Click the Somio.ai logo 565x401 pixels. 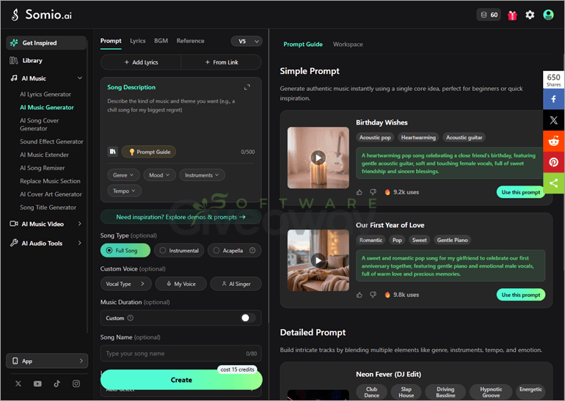pyautogui.click(x=41, y=15)
